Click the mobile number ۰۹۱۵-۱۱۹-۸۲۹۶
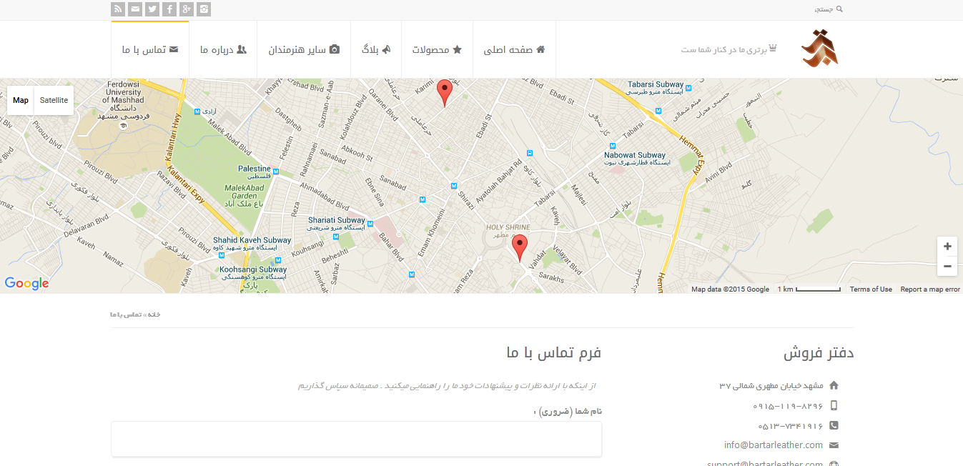Viewport: 963px width, 466px height. (x=788, y=406)
